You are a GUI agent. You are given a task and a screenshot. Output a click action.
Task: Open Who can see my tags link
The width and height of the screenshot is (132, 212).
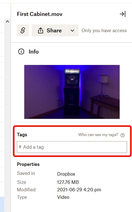click(98, 135)
